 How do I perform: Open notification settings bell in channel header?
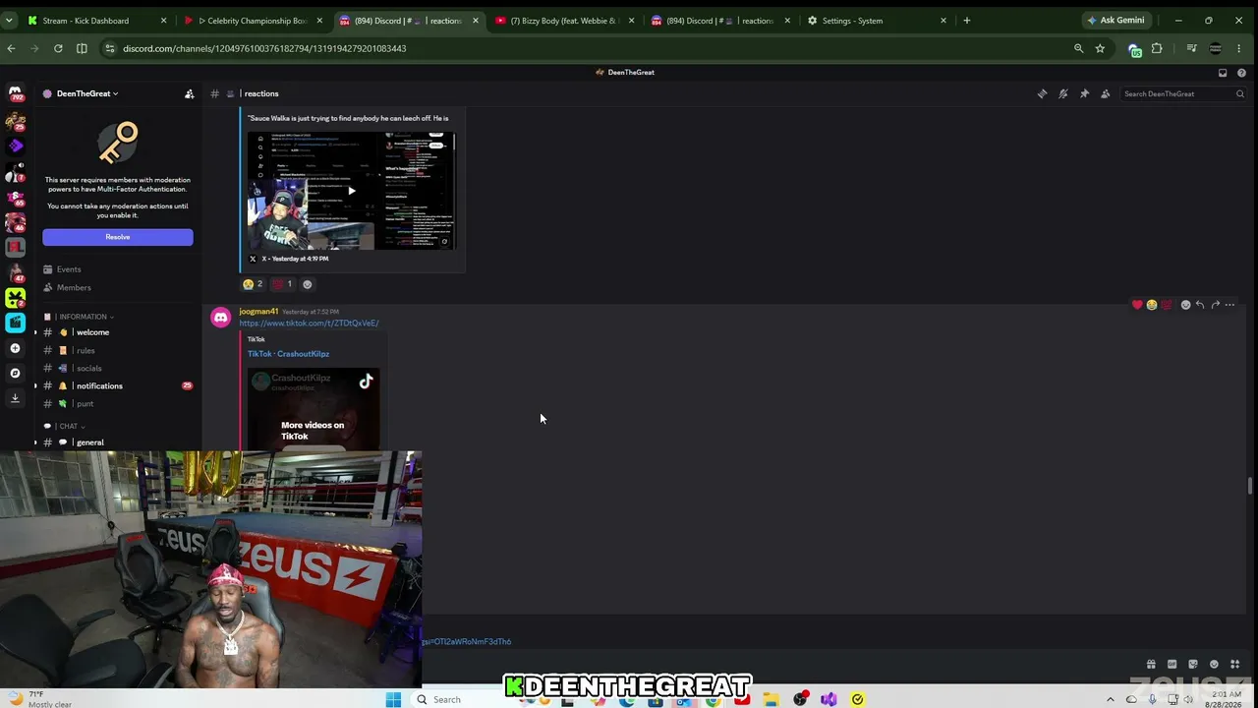[x=1063, y=93]
